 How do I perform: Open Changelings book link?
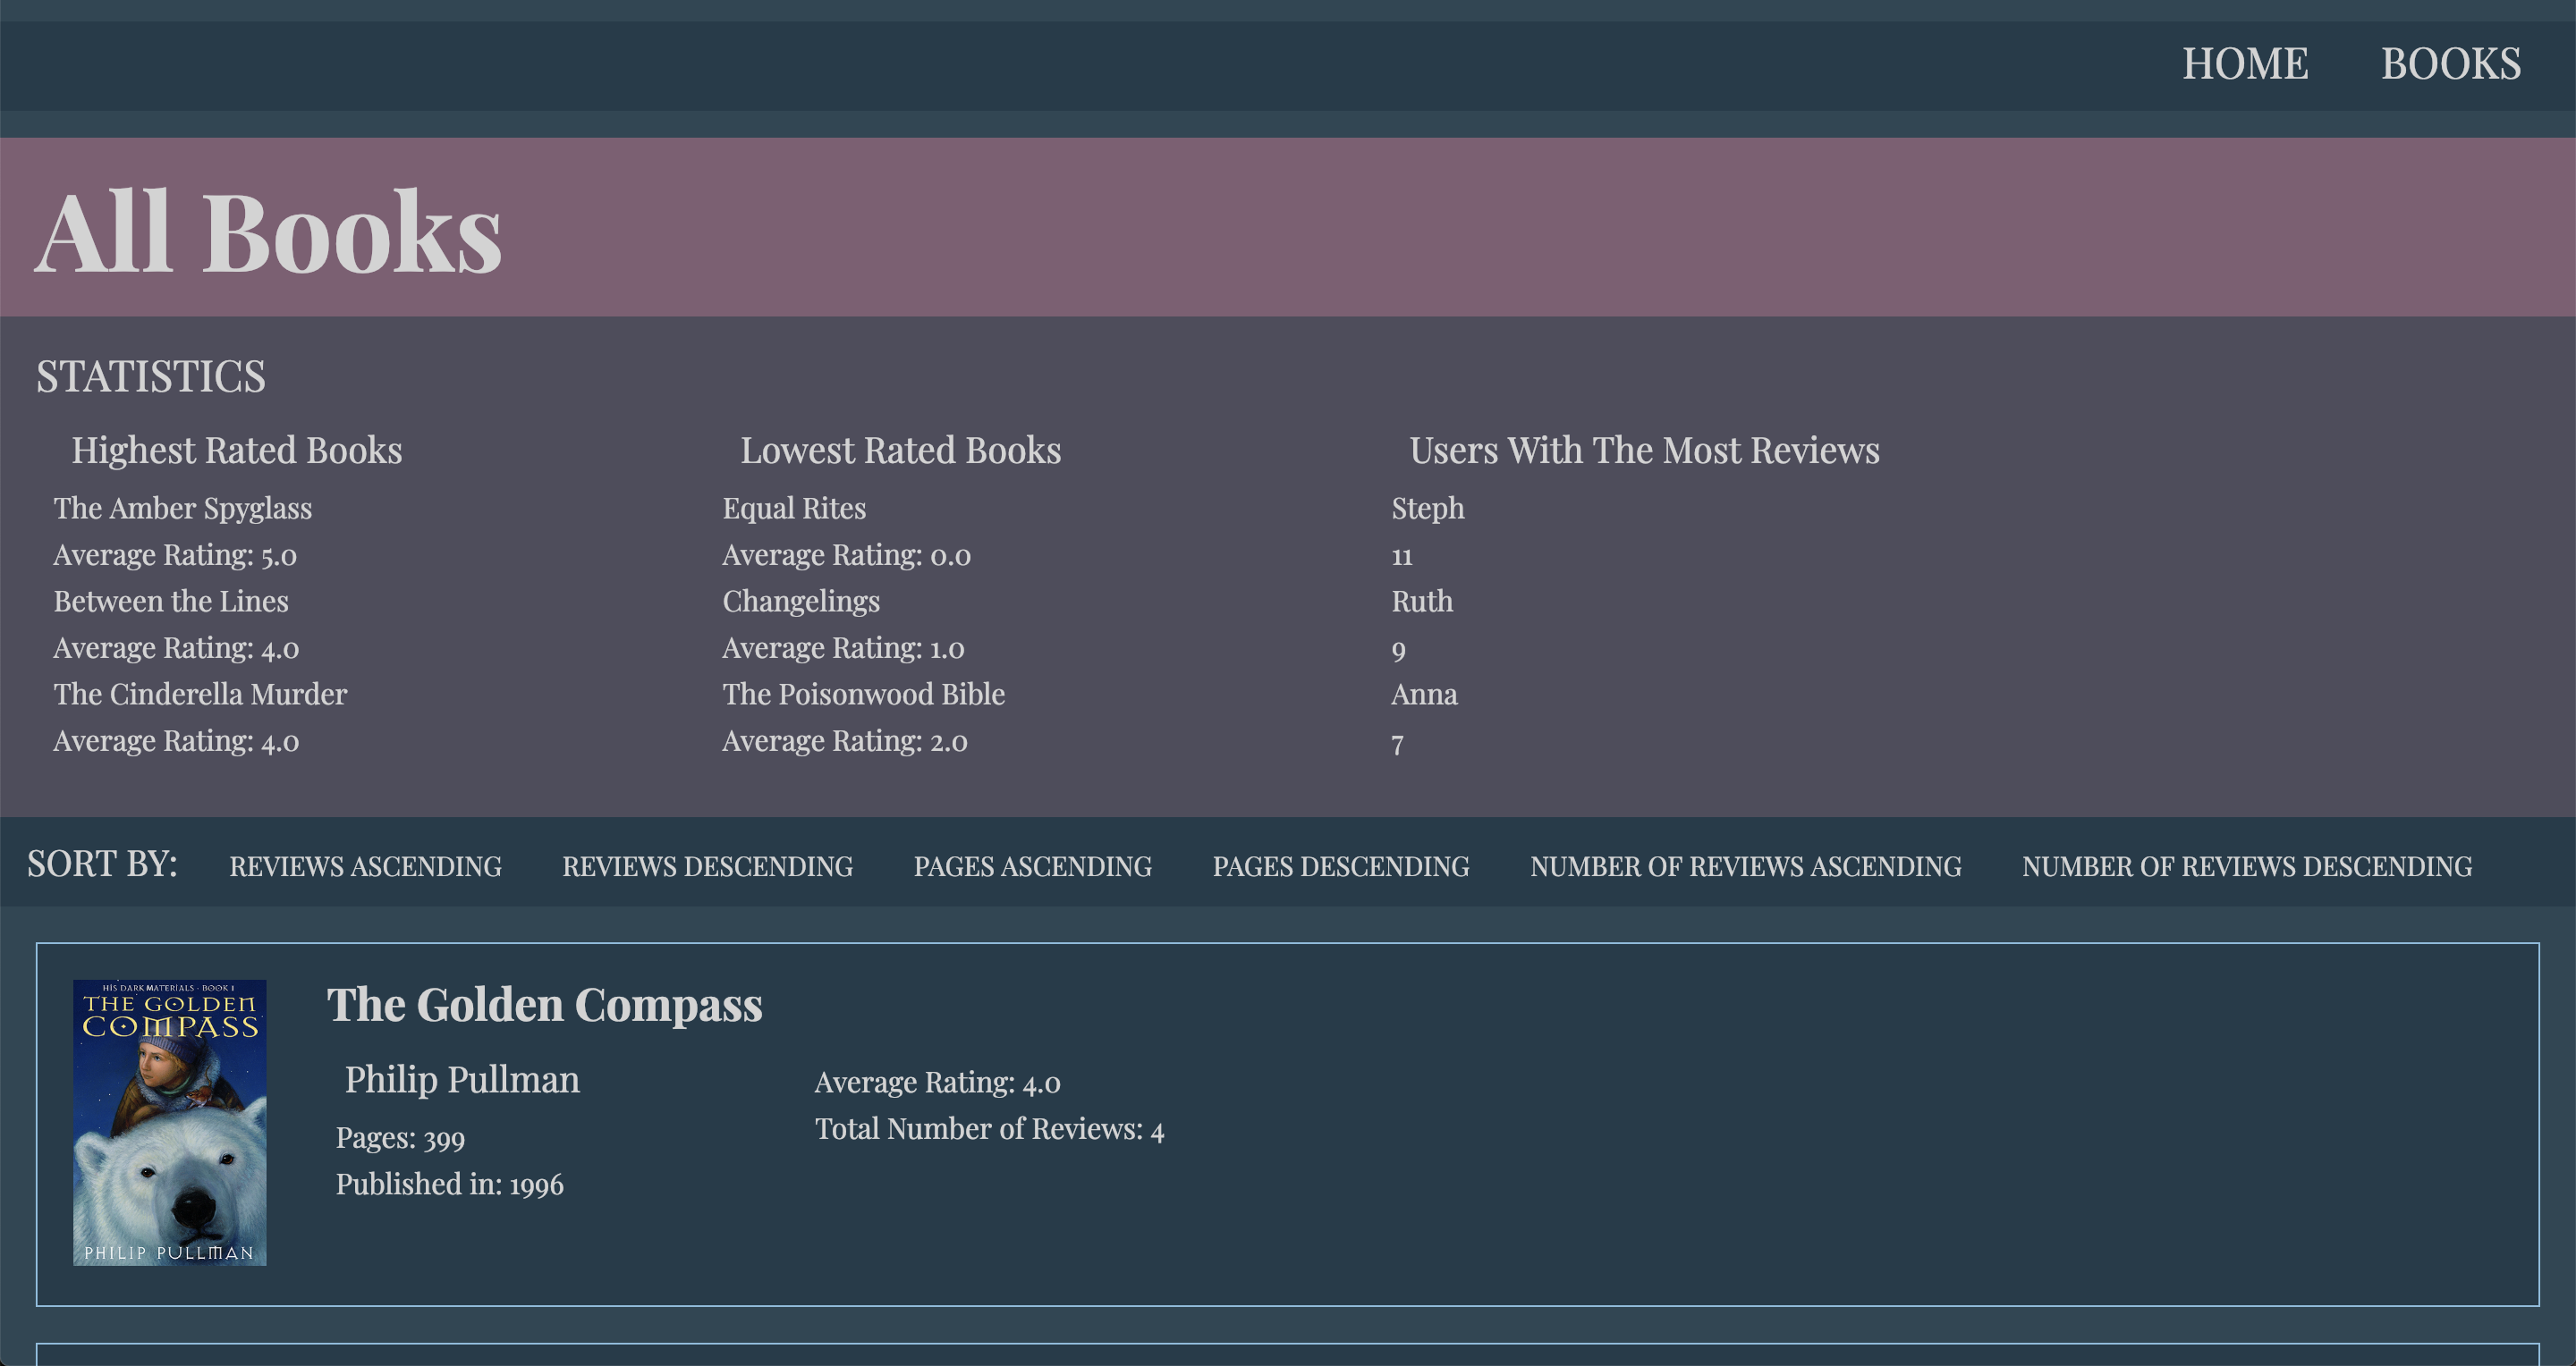tap(801, 602)
